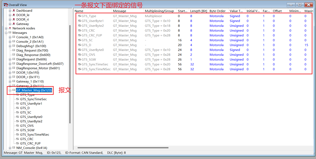Click the node icon beside Dashboard
Viewport: 316px width, 159px height.
tap(14, 11)
